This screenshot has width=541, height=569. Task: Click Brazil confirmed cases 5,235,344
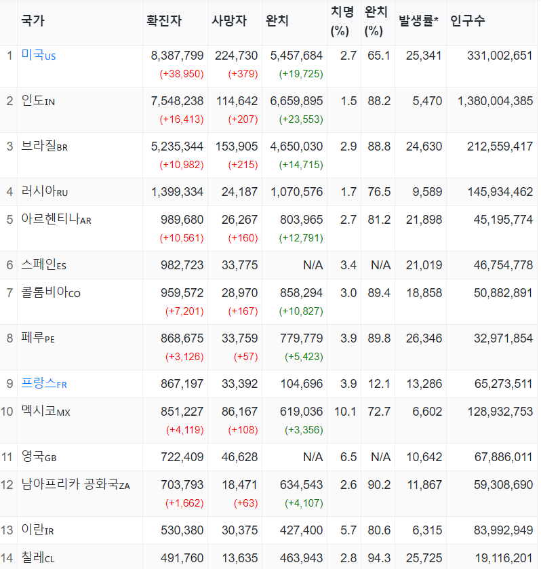[177, 146]
